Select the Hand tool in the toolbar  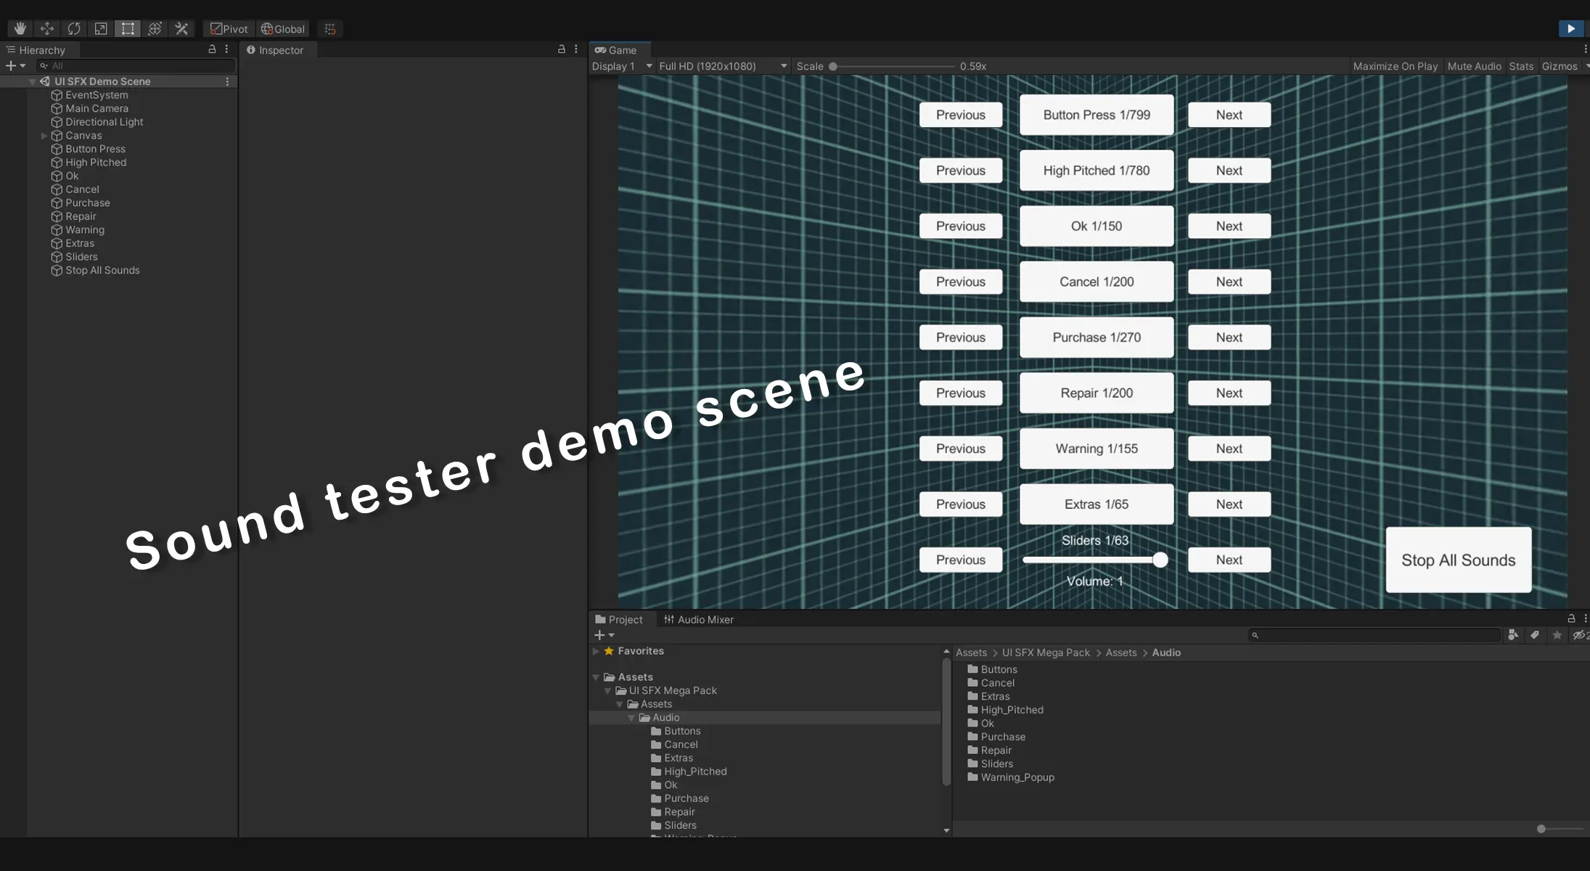coord(20,29)
